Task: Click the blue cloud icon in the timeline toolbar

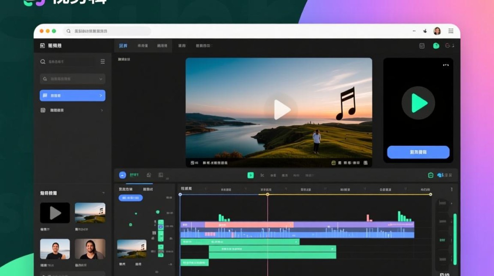Action: [x=440, y=175]
